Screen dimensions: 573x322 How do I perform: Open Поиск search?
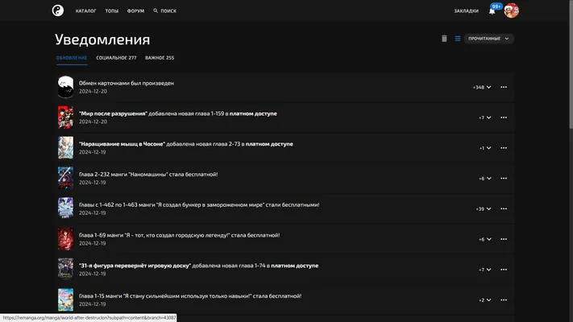[165, 11]
